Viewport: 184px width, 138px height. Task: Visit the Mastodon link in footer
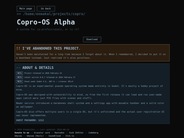pos(59,133)
